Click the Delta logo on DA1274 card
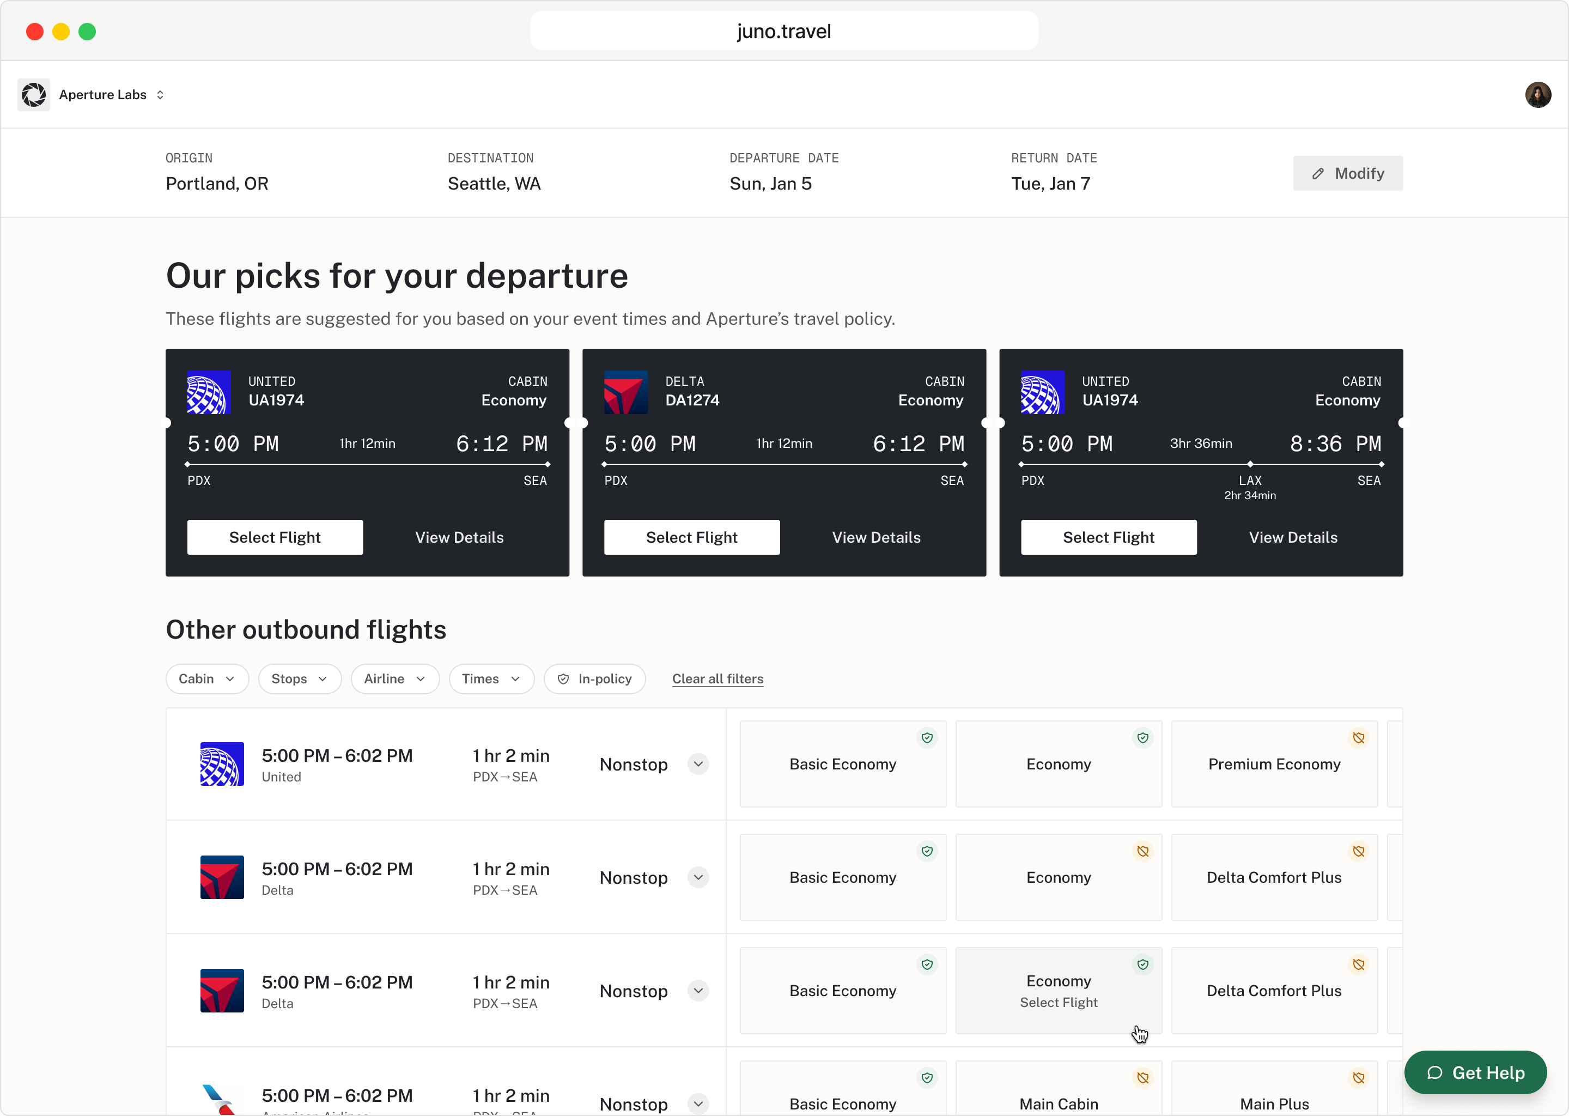Image resolution: width=1569 pixels, height=1116 pixels. pos(625,392)
